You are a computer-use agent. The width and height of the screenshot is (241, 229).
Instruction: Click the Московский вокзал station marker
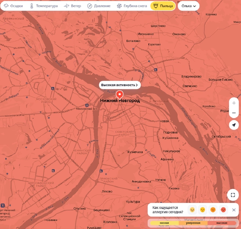(x=87, y=105)
